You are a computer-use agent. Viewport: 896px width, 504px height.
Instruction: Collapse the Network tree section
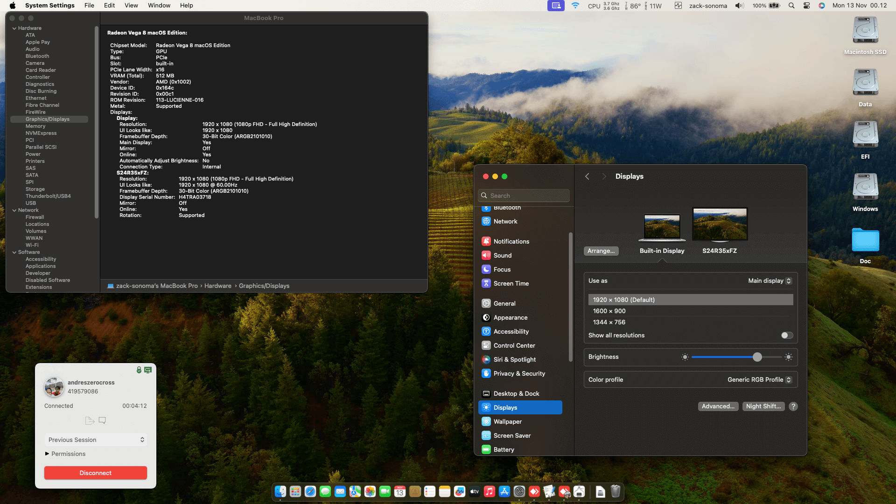(14, 210)
